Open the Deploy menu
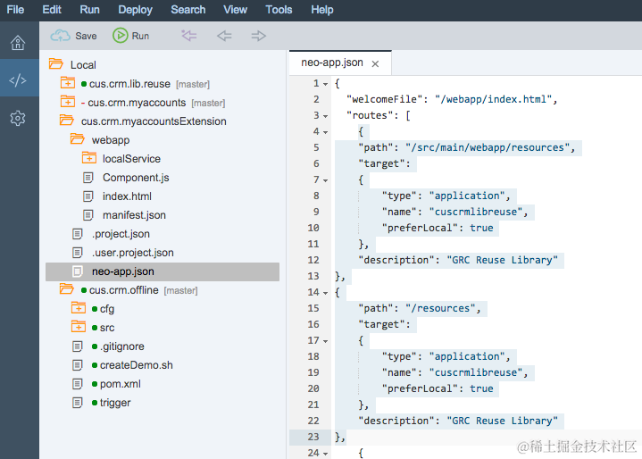 [135, 10]
